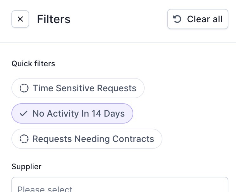The height and width of the screenshot is (192, 236).
Task: Toggle the Requests Needing Contracts quick filter
Action: [x=87, y=139]
